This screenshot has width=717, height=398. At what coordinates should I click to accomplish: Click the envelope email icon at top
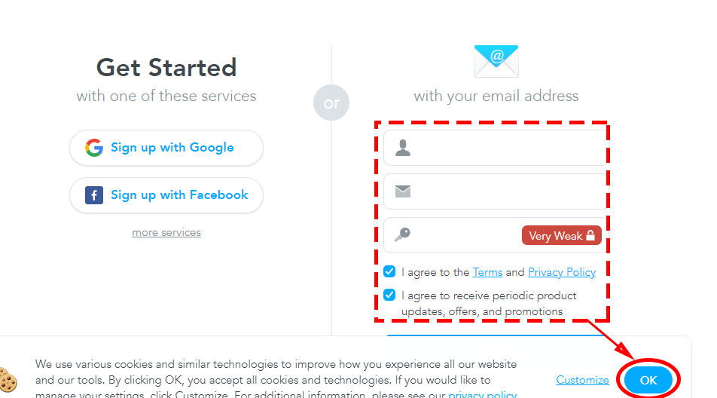tap(496, 62)
